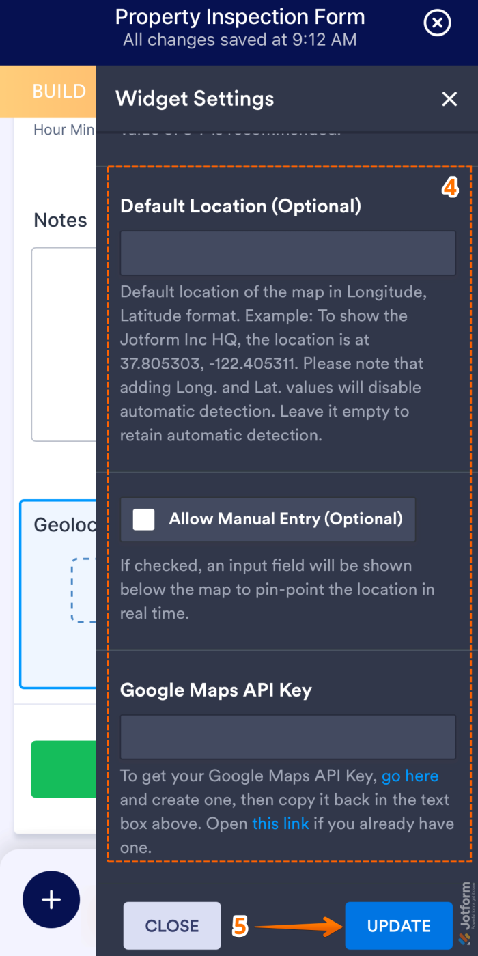The width and height of the screenshot is (478, 956).
Task: Click the Widget Settings panel title
Action: tap(194, 99)
